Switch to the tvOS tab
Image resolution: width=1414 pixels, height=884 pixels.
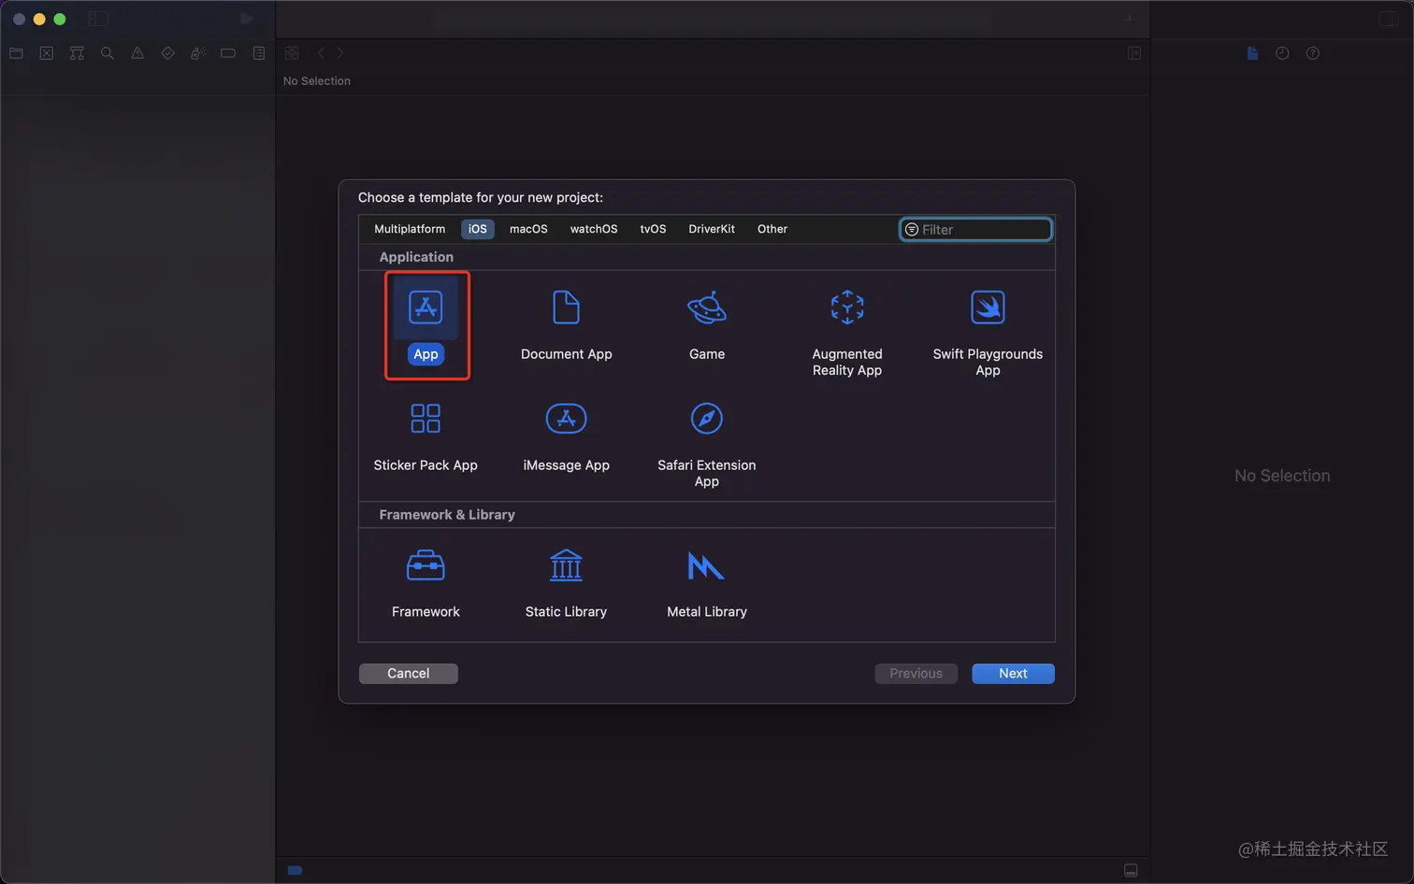[x=653, y=229]
